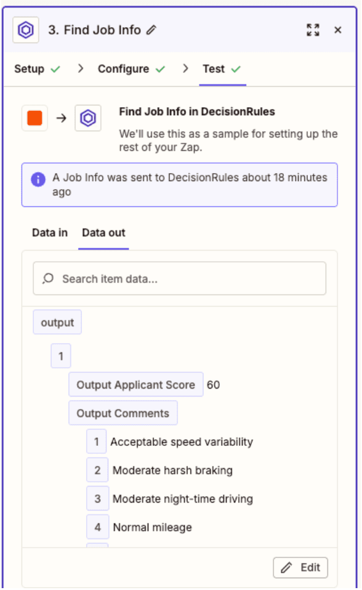Open the Configure tab
This screenshot has width=362, height=590.
[131, 69]
